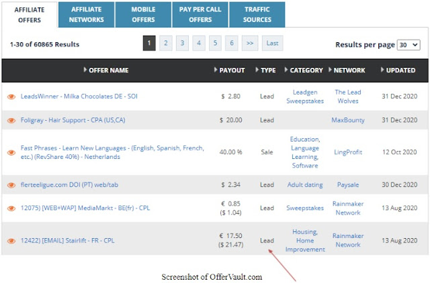Click the eye icon beside LeadsWinner Milka Chocolates offer
430x283 pixels.
pyautogui.click(x=11, y=97)
